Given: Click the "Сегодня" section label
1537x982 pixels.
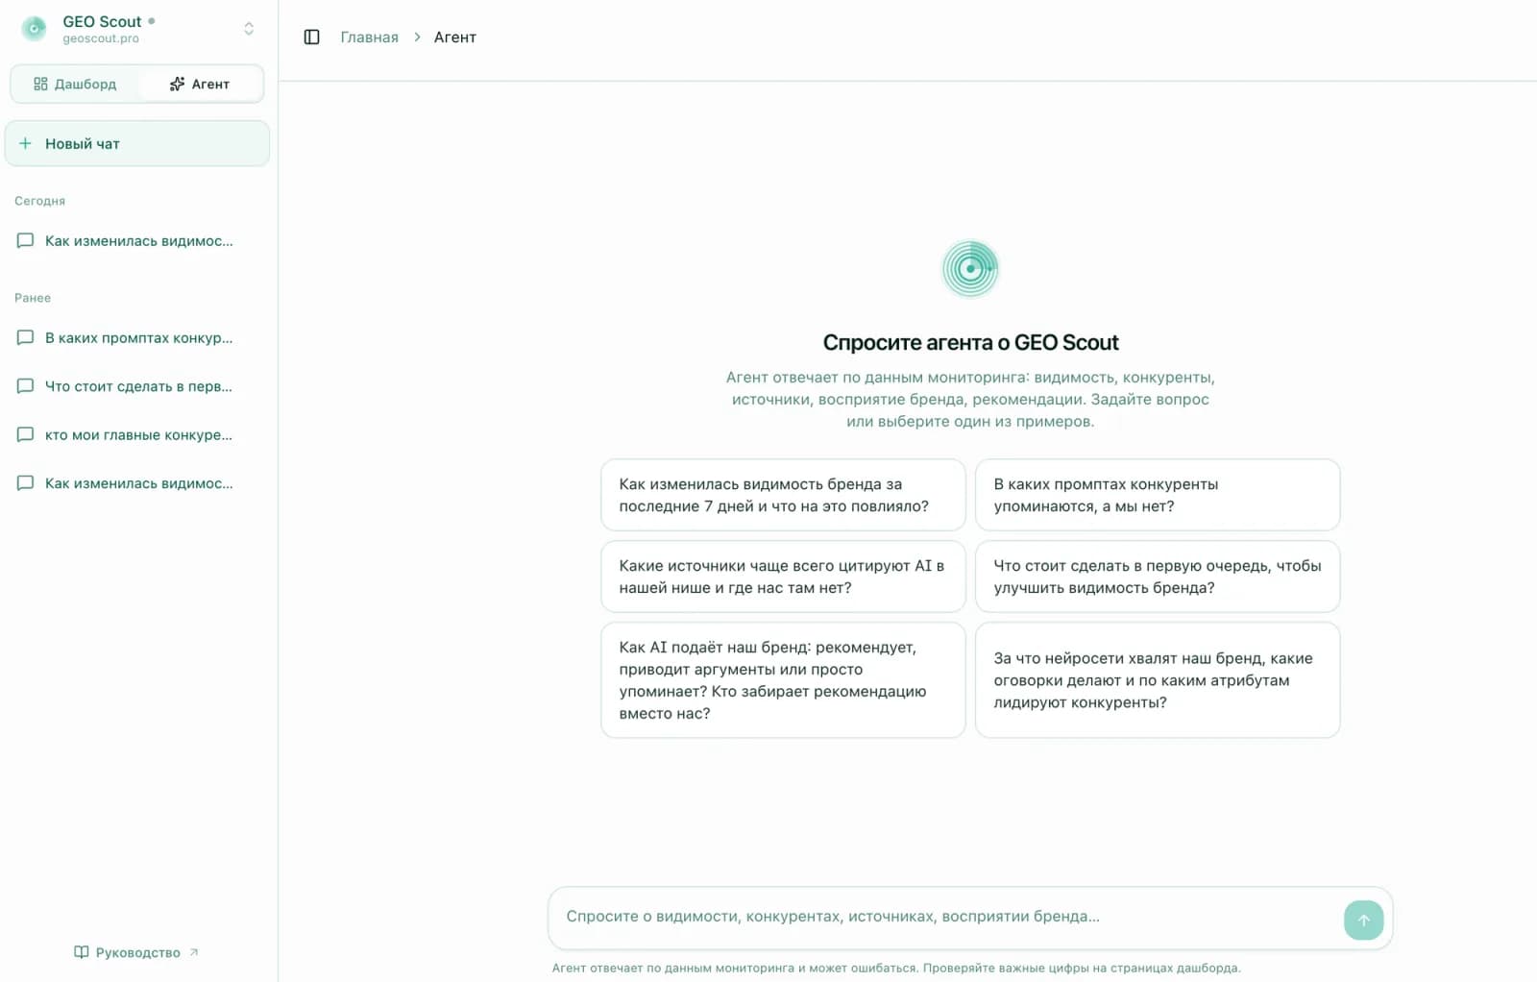Looking at the screenshot, I should 40,201.
